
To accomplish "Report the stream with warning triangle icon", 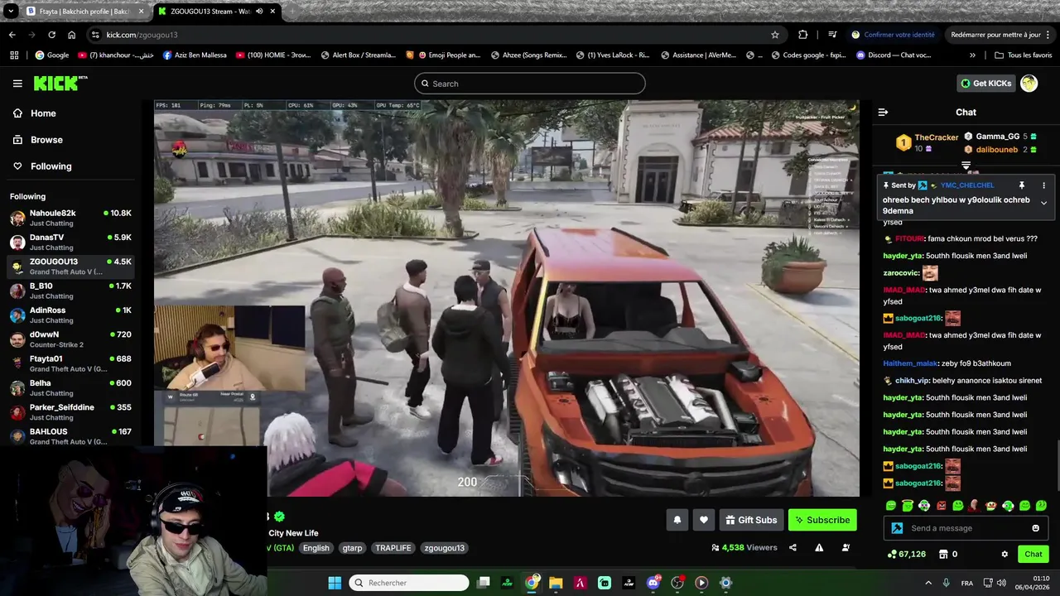I will [x=819, y=547].
